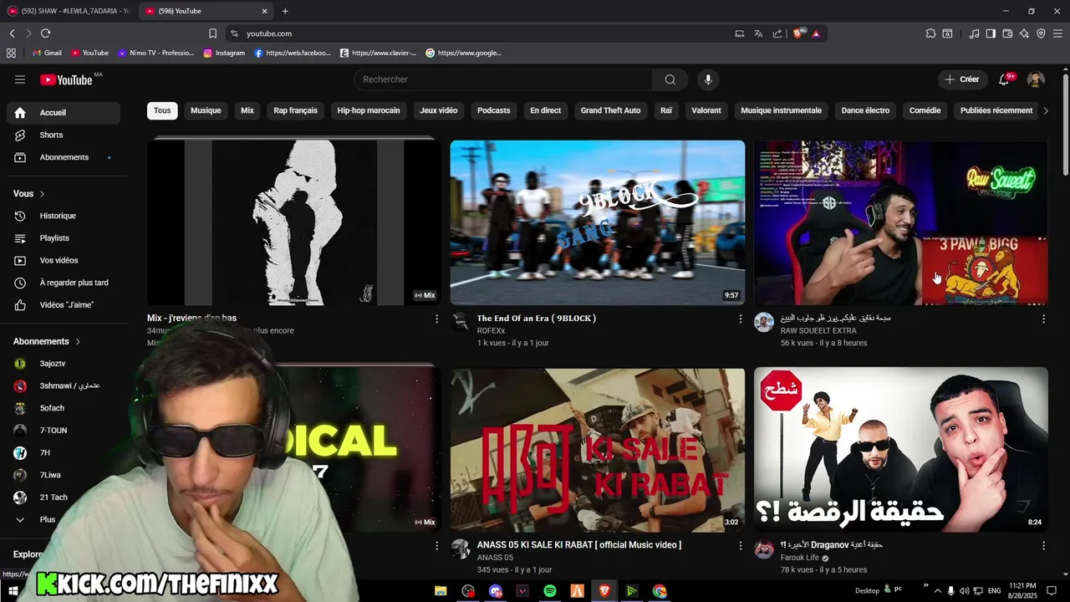
Task: Open the Brave VPN shield icon
Action: [1041, 33]
